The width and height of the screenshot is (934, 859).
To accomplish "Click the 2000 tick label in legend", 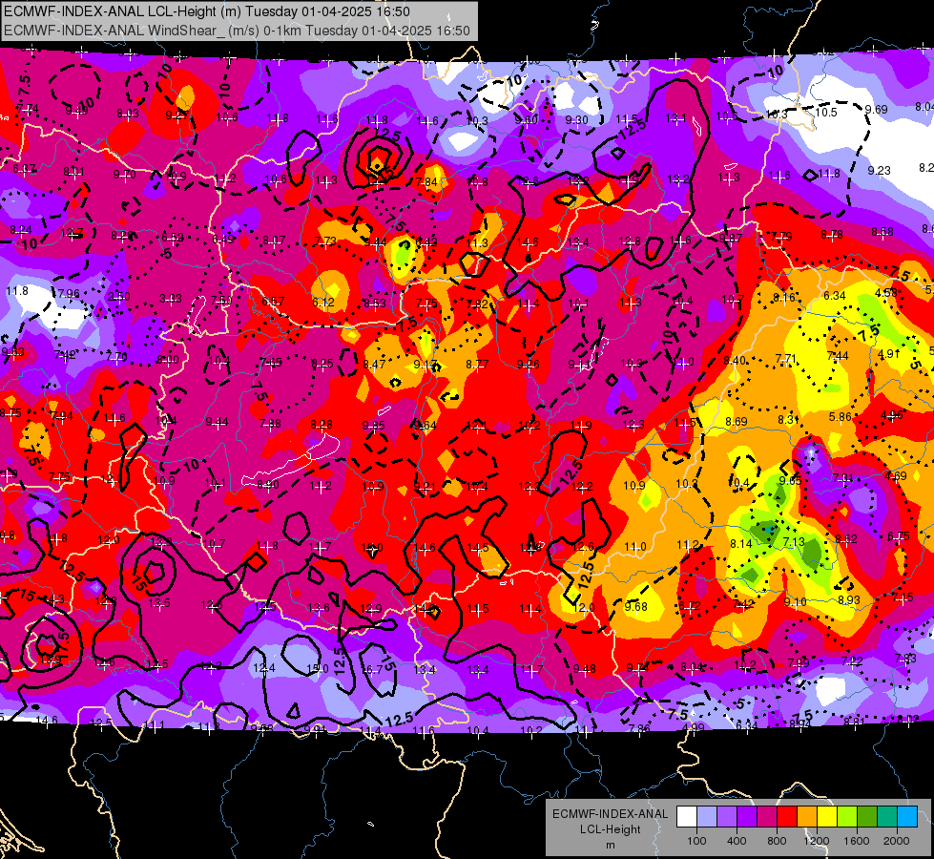I will [x=896, y=841].
